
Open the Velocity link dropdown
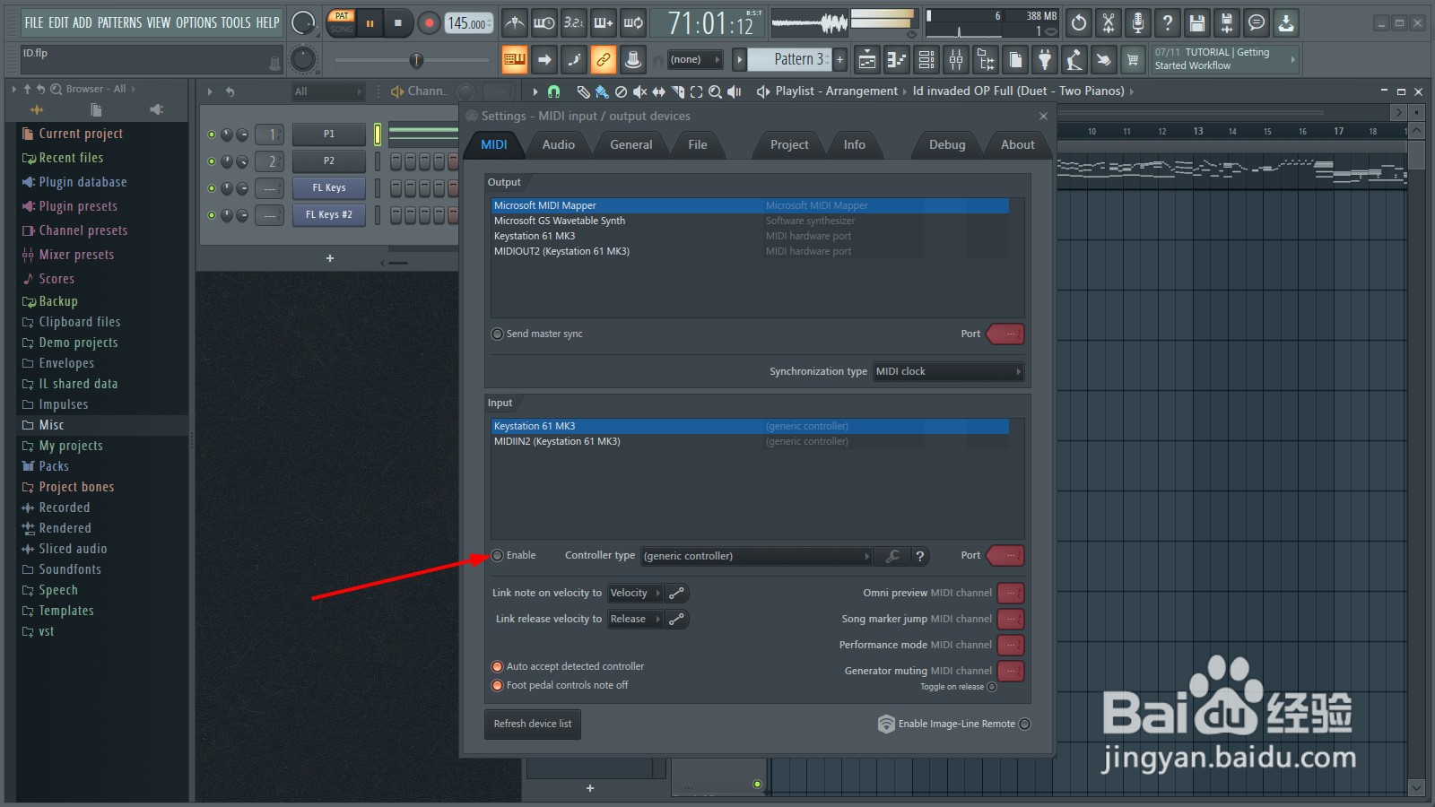click(635, 593)
